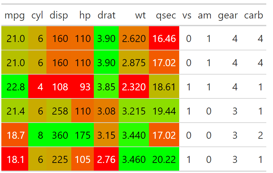Select mpg 21.0 in the wt 2.875 row
273x173 pixels.
click(x=15, y=62)
